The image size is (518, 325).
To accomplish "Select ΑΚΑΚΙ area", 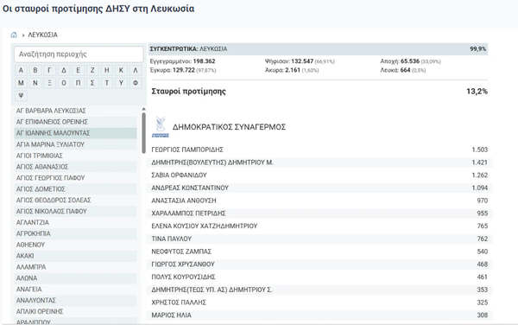I will 76,256.
